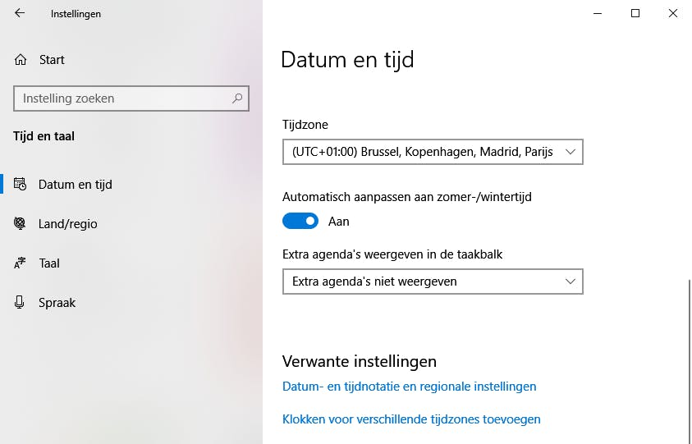Screen dimensions: 692x444
Task: Click the Taal language icon
Action: (21, 263)
